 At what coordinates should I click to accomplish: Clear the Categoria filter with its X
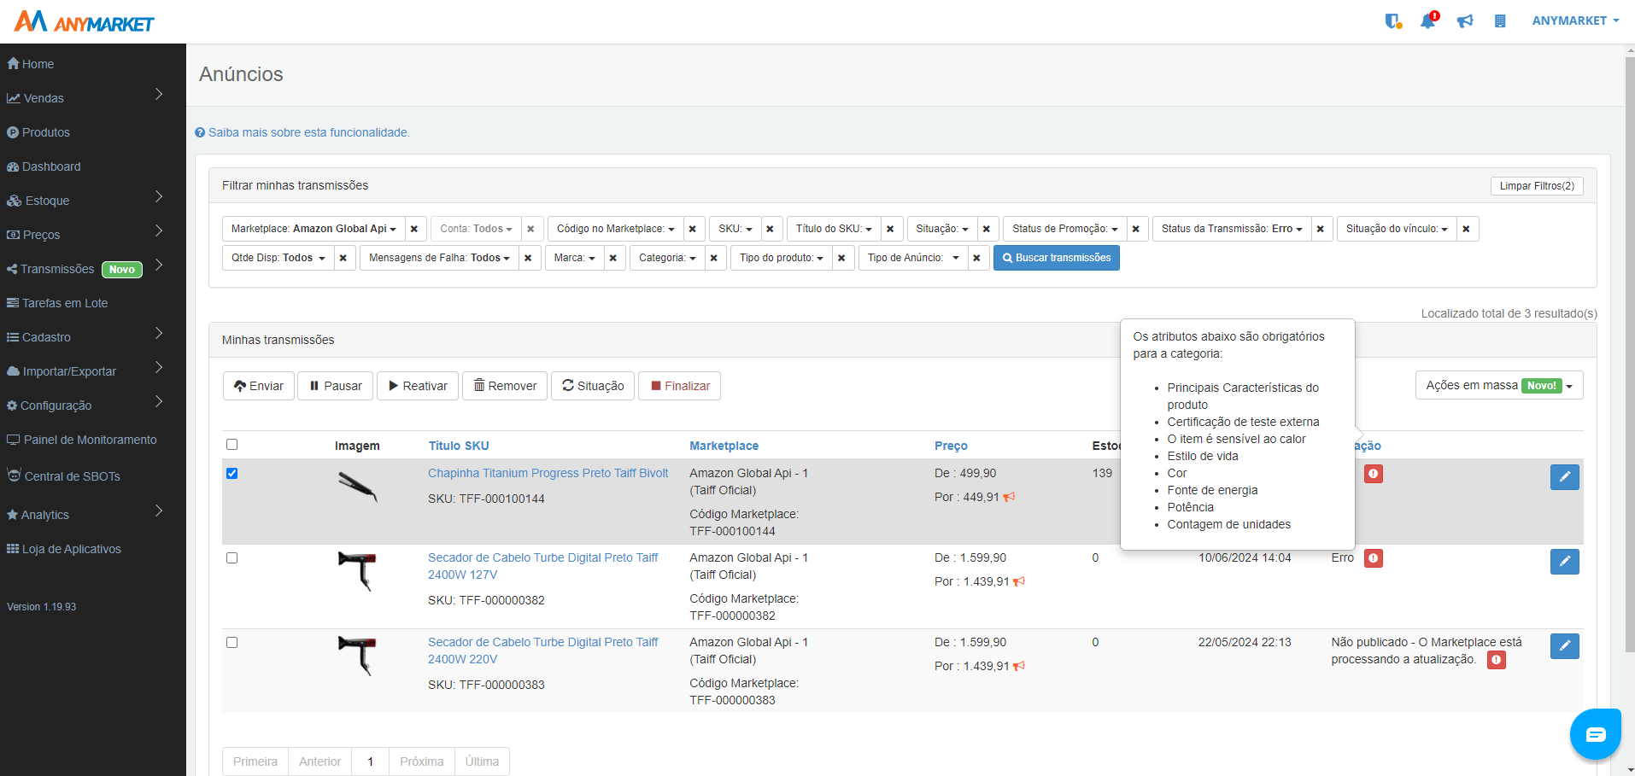click(714, 258)
